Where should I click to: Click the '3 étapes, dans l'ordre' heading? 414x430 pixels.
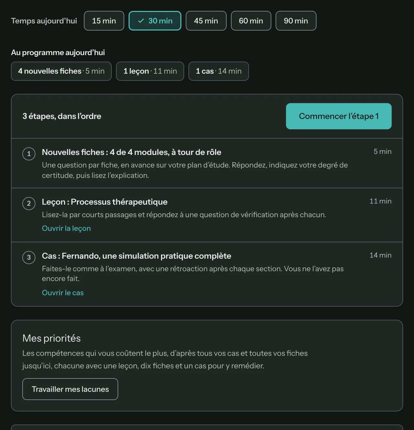pos(62,116)
